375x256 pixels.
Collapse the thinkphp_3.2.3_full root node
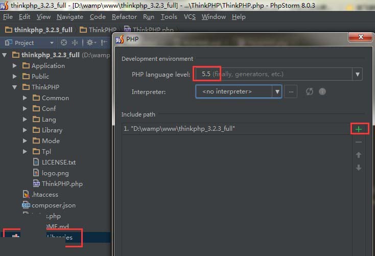point(4,55)
